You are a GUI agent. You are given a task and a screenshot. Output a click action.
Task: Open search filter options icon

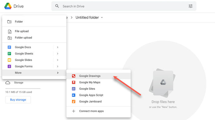(x=190, y=6)
